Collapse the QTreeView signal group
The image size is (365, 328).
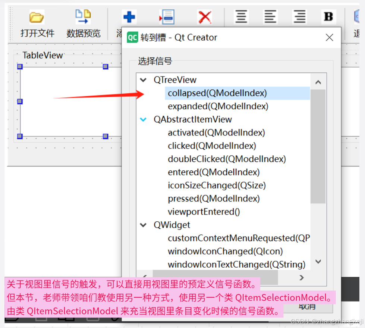[x=143, y=80]
